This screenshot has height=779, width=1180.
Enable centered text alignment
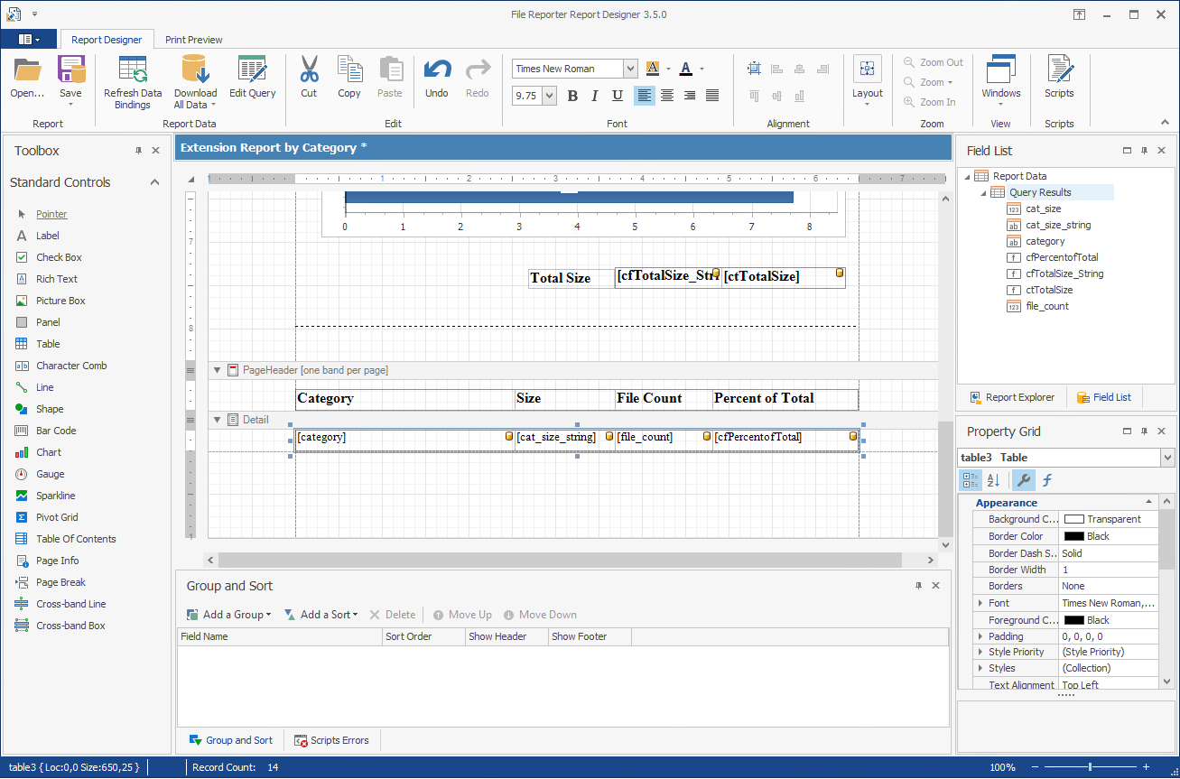coord(666,95)
